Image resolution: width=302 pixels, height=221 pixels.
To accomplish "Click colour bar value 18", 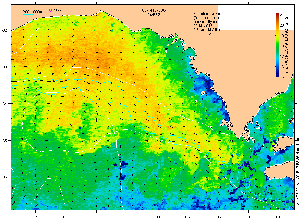I will click(282, 46).
